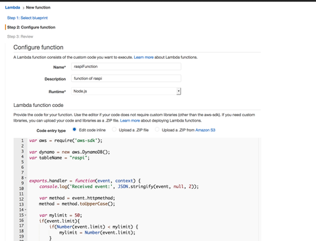Screen dimensions: 316x241
Task: Click the 'method = method.toUpperCase();' line
Action: point(77,204)
